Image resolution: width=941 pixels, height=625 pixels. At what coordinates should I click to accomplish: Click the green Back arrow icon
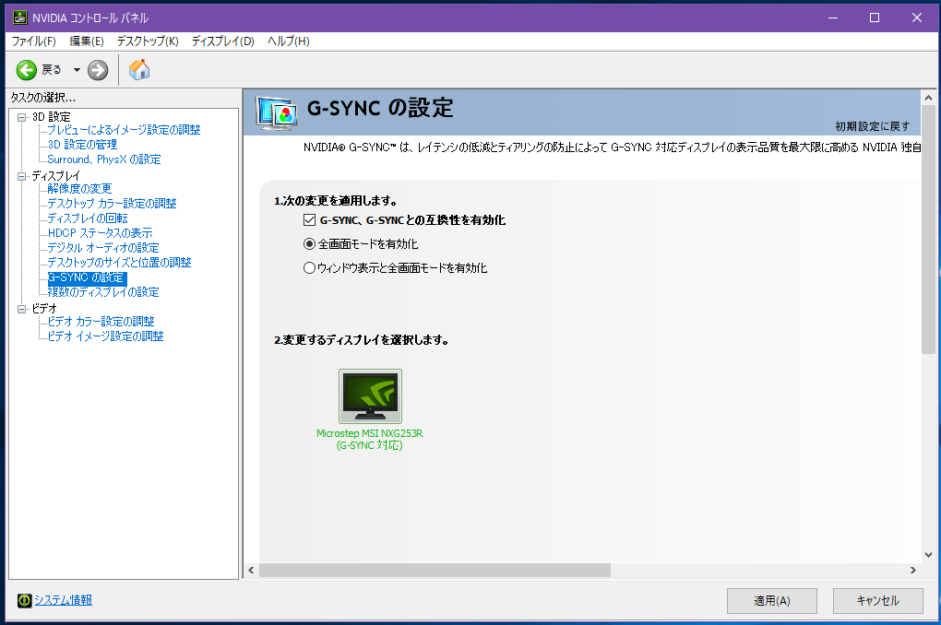[x=27, y=70]
